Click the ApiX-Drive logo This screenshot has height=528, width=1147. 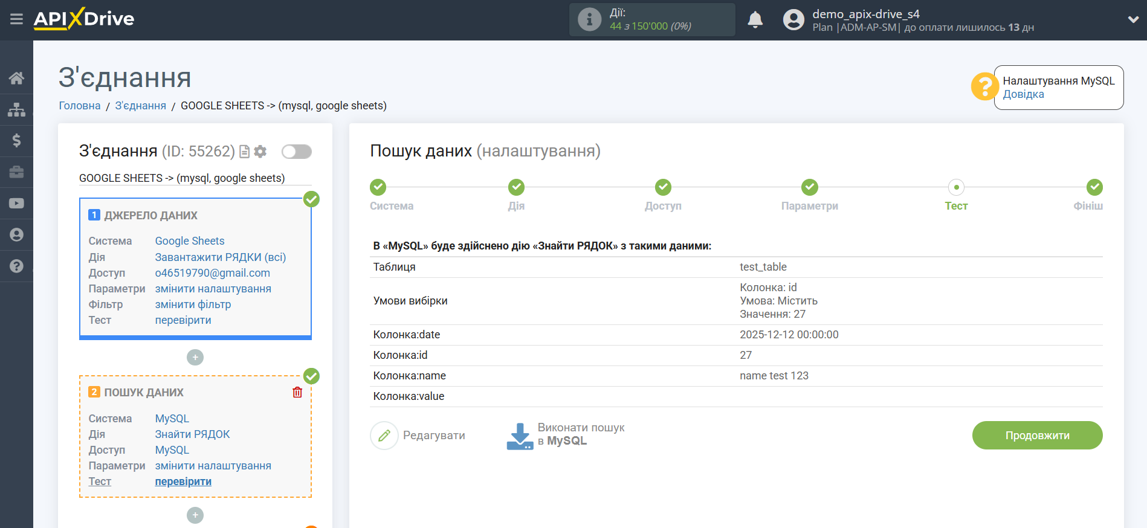point(84,19)
